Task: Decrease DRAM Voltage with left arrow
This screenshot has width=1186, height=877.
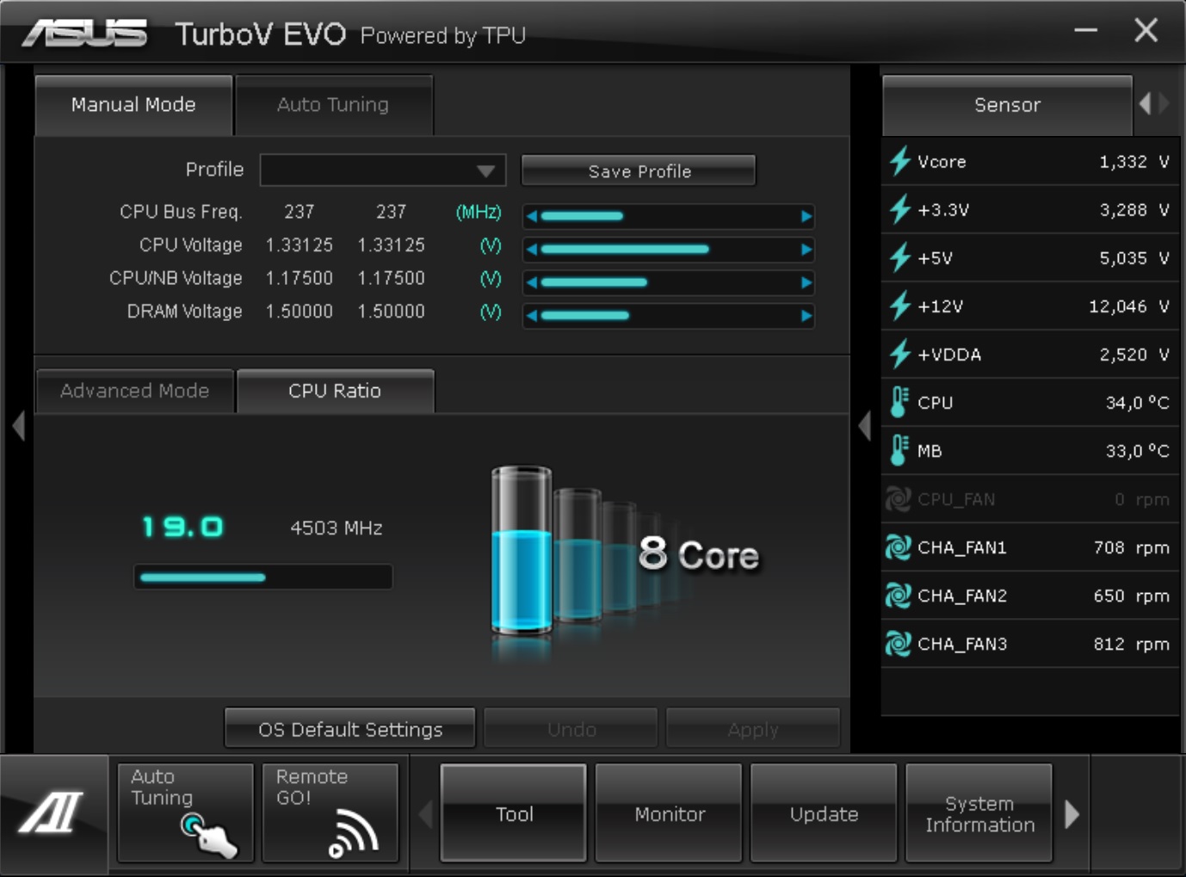Action: point(532,316)
